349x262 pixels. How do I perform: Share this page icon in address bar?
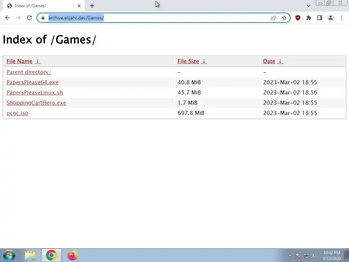pos(273,18)
